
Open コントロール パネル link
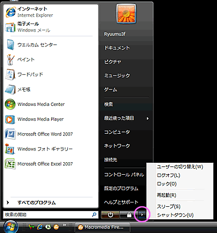point(124,175)
